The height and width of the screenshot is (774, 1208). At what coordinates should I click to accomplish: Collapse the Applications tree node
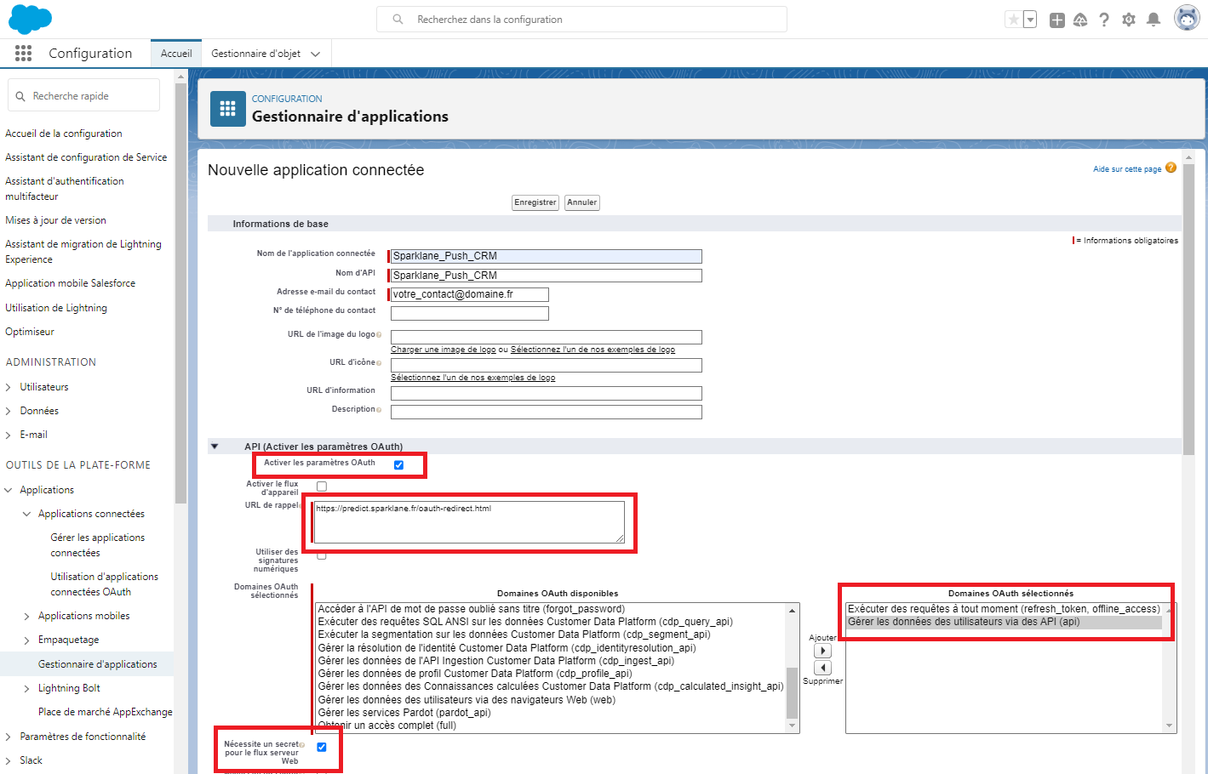9,490
